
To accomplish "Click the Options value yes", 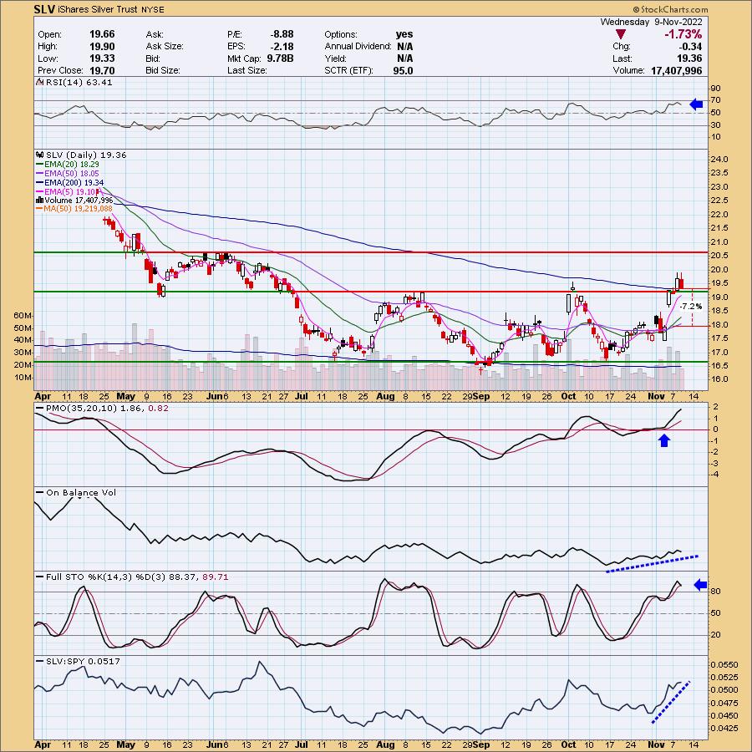I will [404, 34].
